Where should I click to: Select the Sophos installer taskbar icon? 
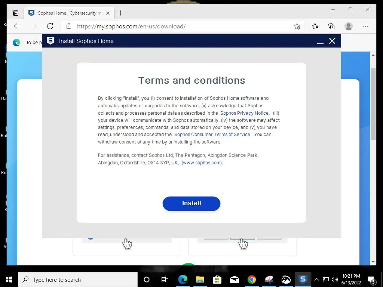click(x=303, y=279)
